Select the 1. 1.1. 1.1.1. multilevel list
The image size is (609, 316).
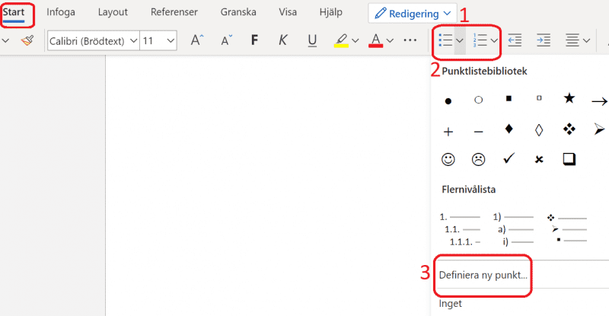460,229
